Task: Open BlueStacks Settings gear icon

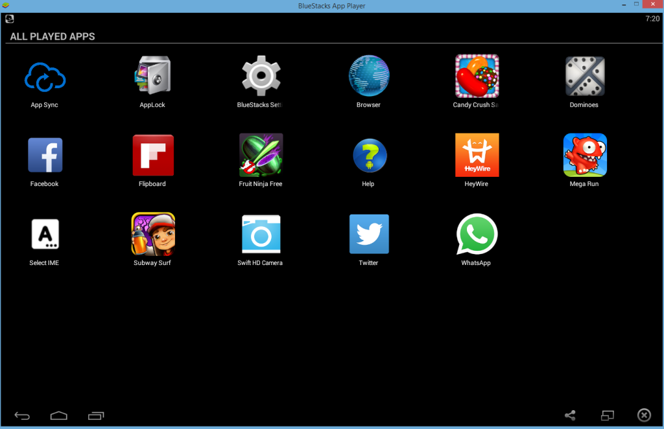Action: pyautogui.click(x=261, y=76)
